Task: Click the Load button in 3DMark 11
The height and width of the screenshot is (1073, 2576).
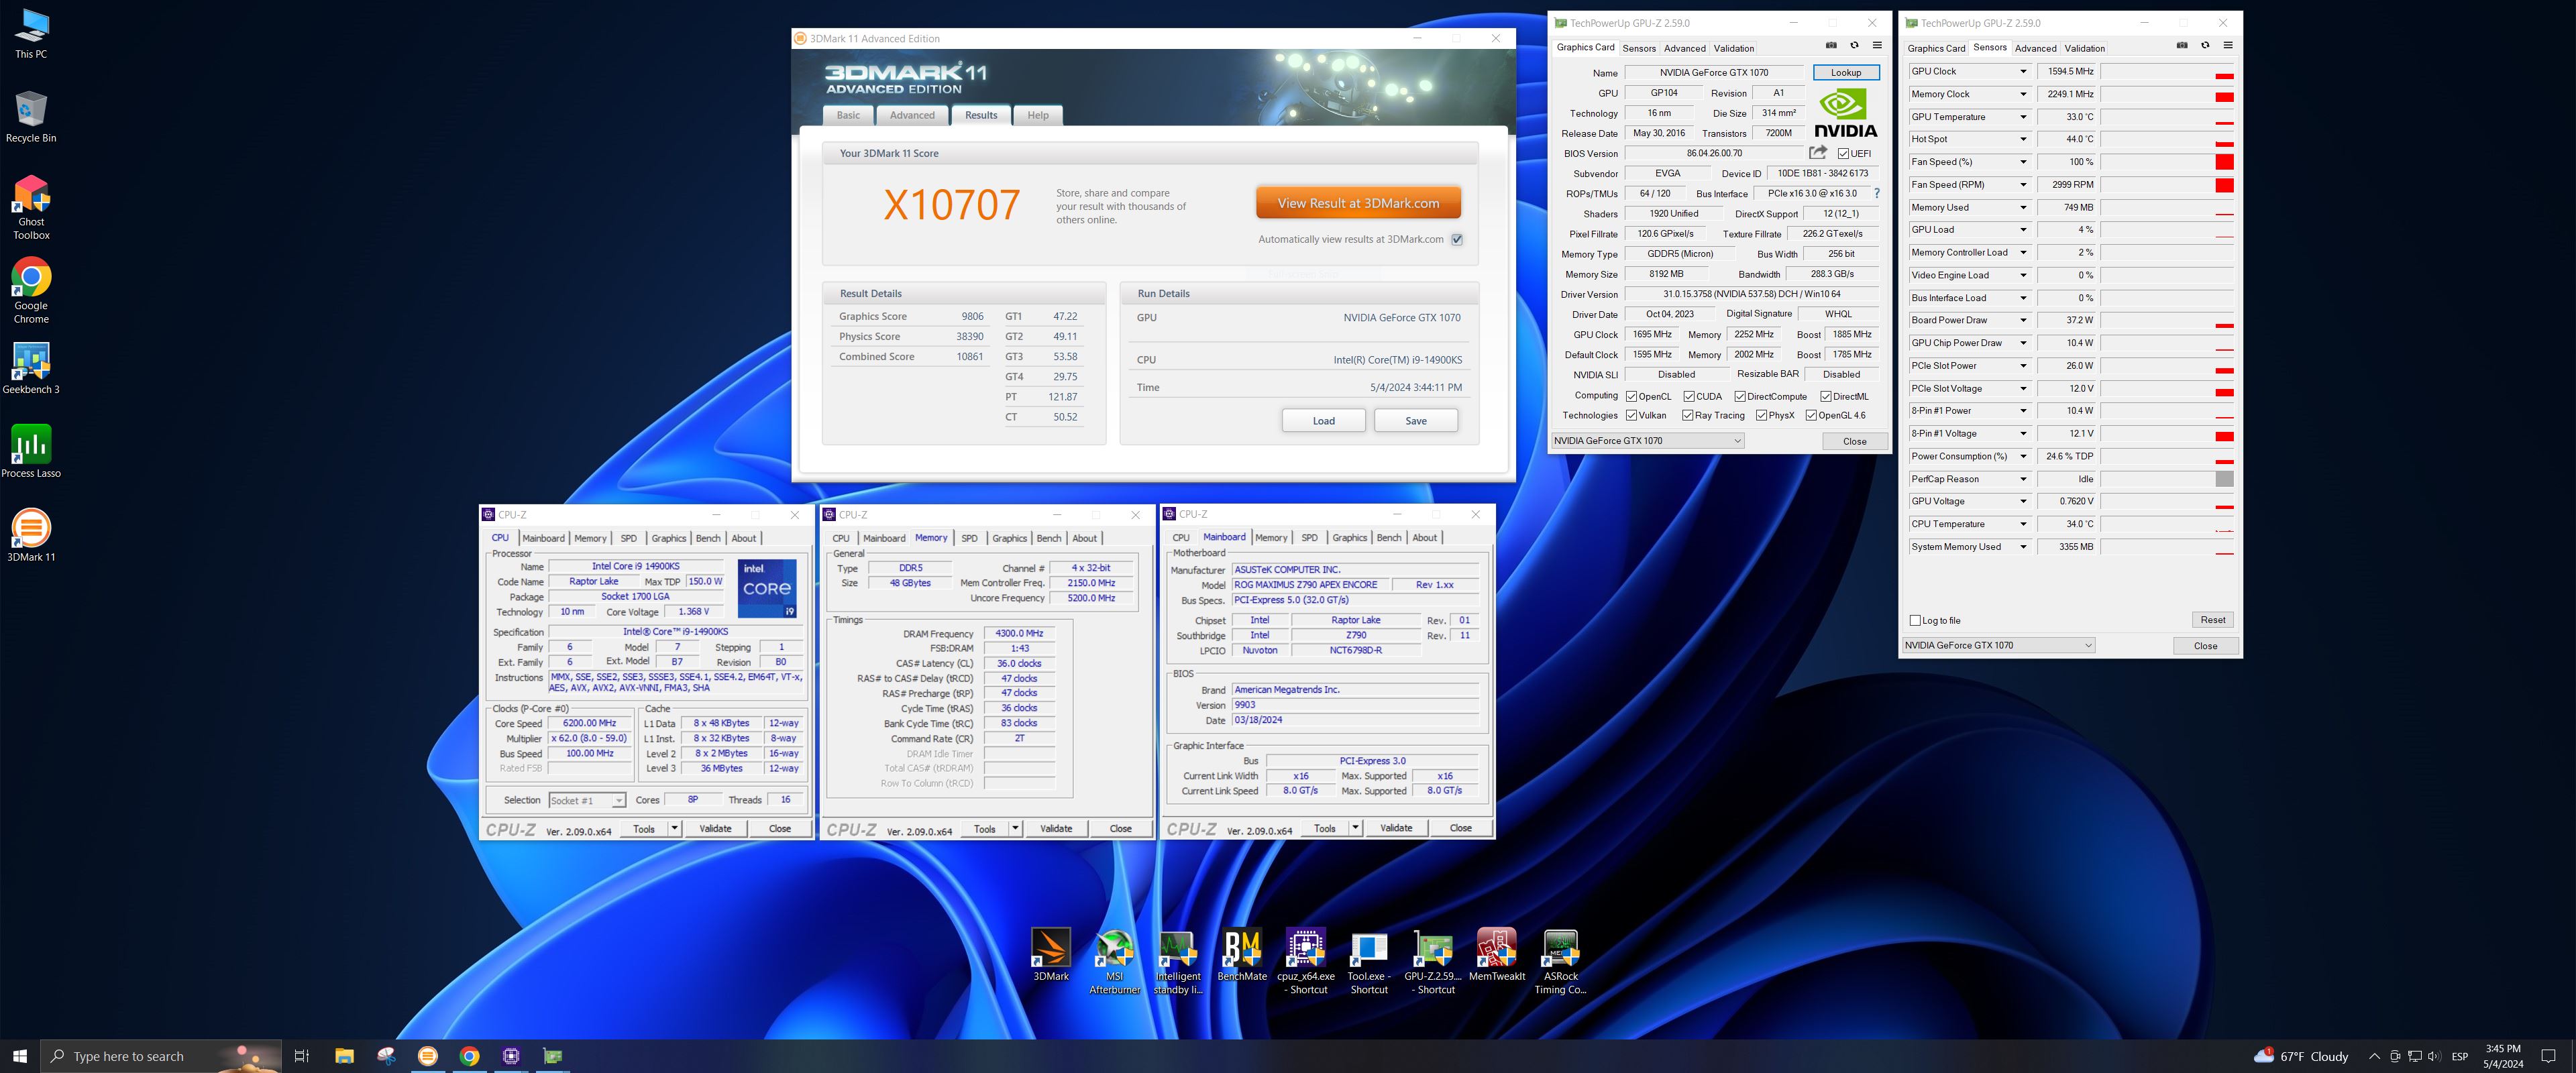Action: pos(1323,421)
